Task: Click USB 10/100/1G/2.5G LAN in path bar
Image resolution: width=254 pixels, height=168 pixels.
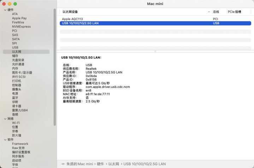Action: (x=144, y=164)
